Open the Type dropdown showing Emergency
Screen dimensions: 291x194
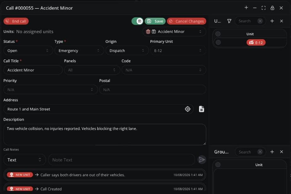click(x=79, y=50)
